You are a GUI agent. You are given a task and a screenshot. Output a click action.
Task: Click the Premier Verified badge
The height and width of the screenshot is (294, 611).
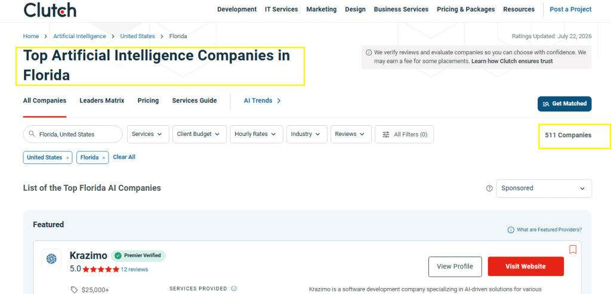click(138, 256)
